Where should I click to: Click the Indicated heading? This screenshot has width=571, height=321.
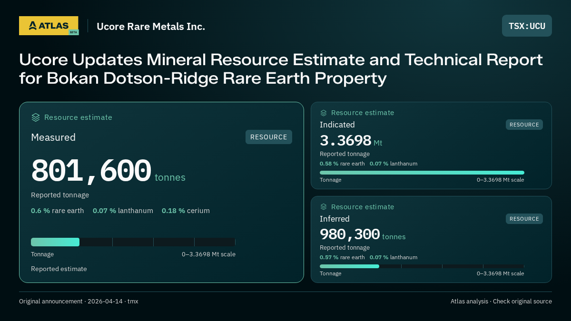(337, 125)
